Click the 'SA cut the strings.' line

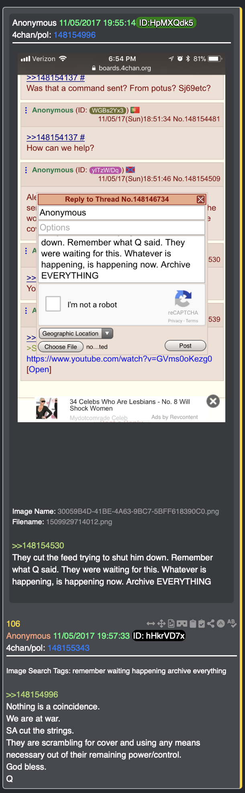(40, 731)
